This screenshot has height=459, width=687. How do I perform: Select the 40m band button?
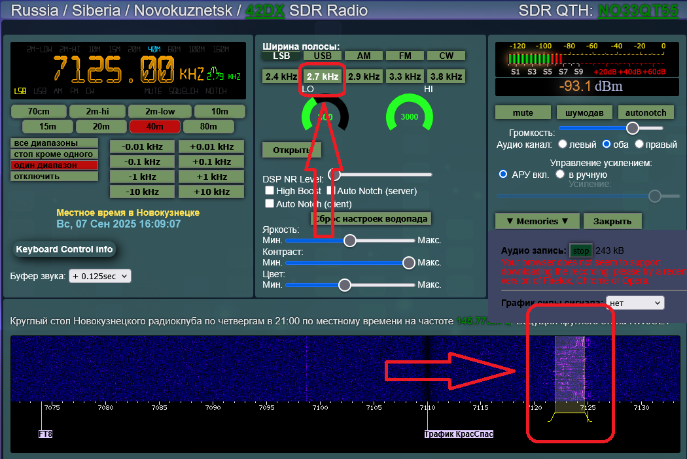click(154, 127)
